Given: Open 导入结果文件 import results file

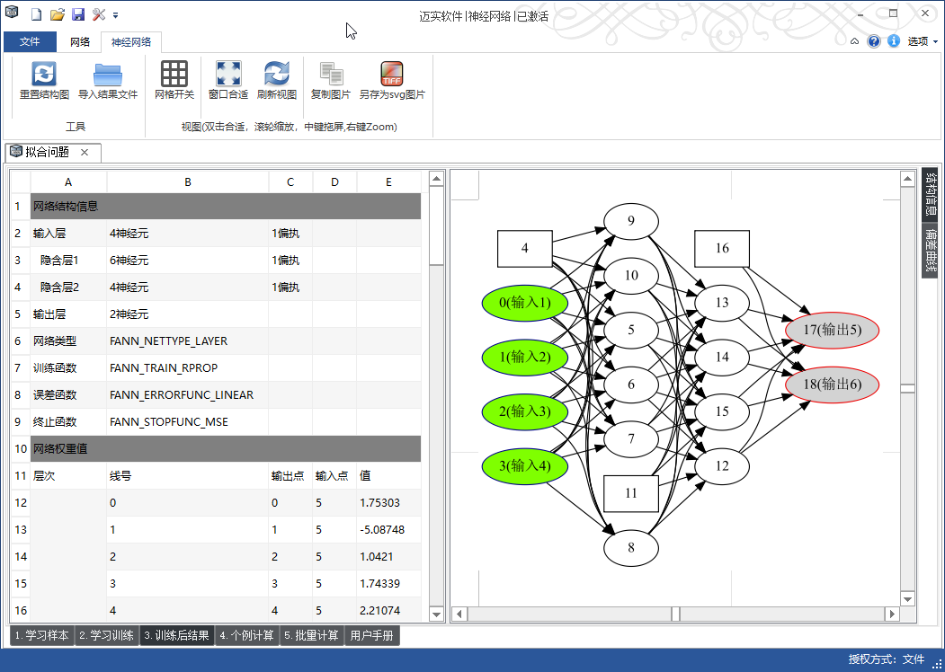Looking at the screenshot, I should 108,75.
